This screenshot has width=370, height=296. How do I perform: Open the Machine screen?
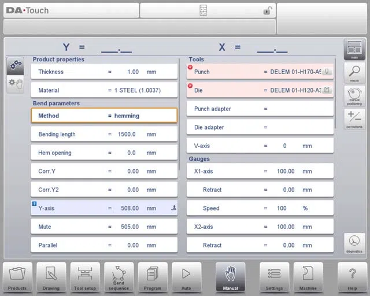(x=308, y=277)
